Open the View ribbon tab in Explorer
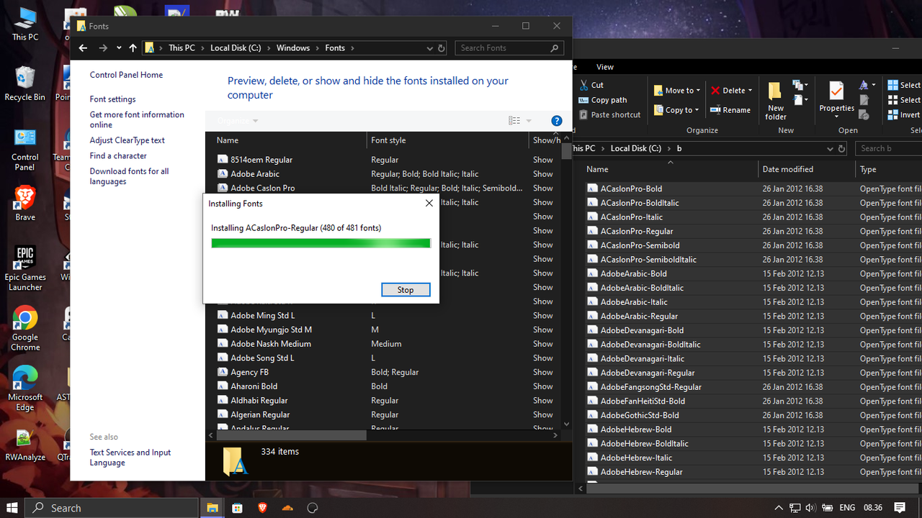 click(x=605, y=67)
